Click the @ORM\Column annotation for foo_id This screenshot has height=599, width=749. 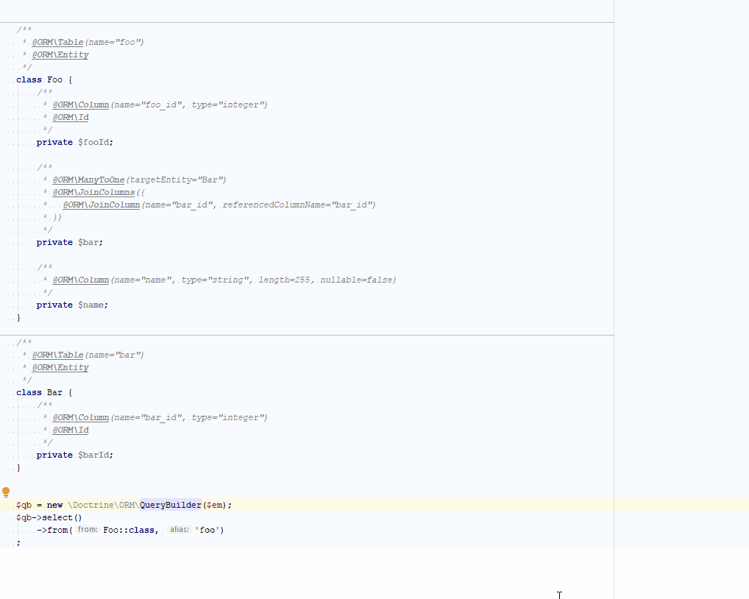(x=81, y=104)
